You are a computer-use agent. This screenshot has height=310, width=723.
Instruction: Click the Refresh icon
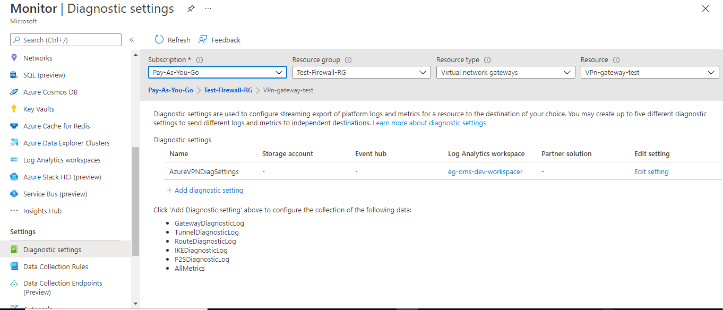click(159, 40)
